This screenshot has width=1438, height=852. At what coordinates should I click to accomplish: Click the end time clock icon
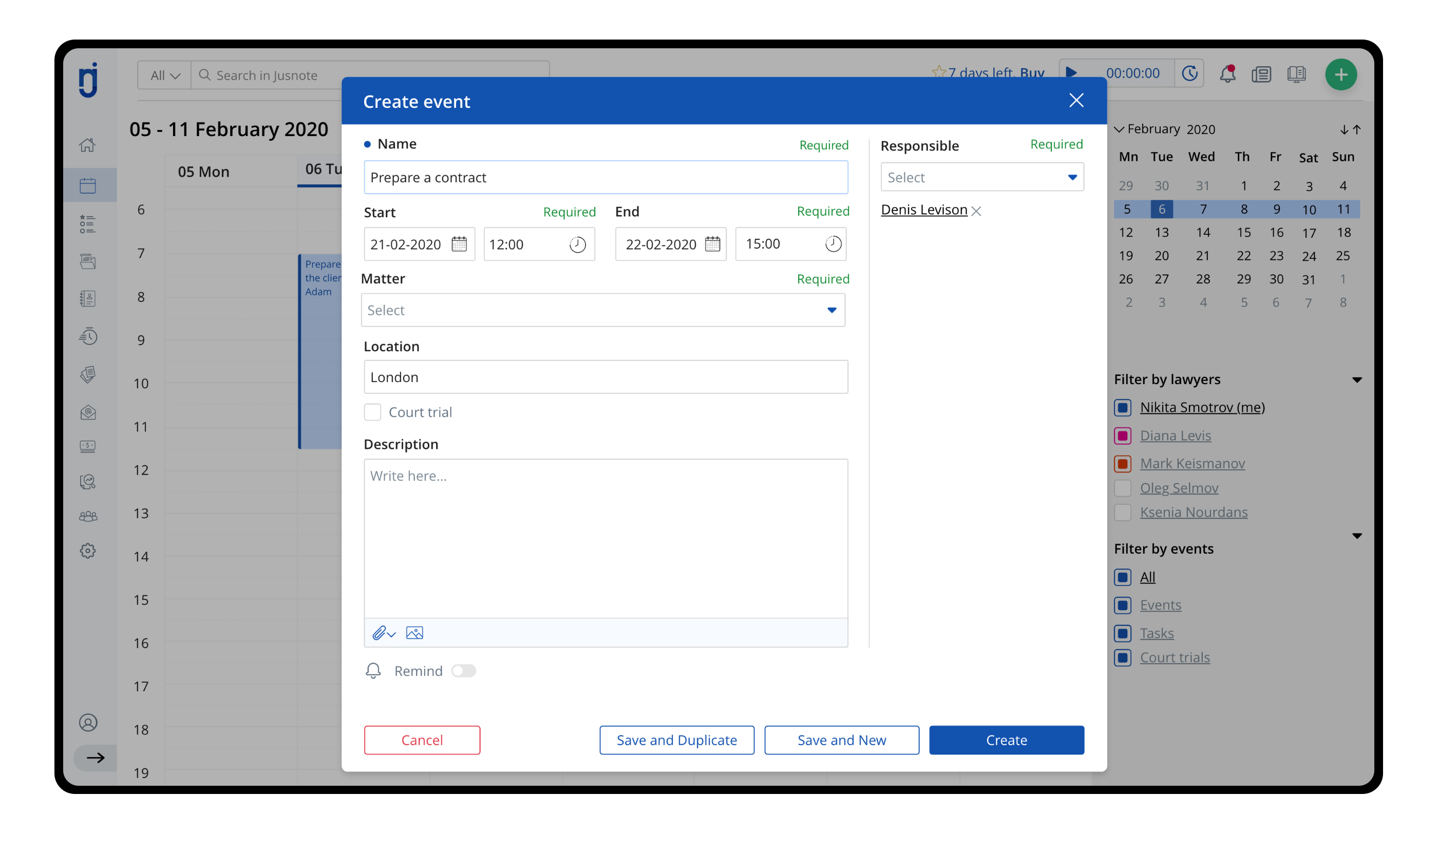click(832, 244)
